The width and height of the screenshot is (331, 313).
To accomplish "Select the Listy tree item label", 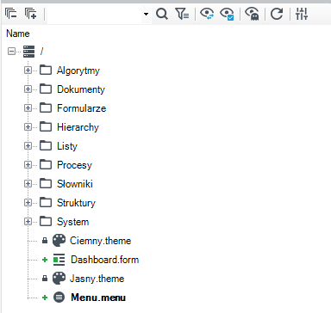I will tap(67, 146).
